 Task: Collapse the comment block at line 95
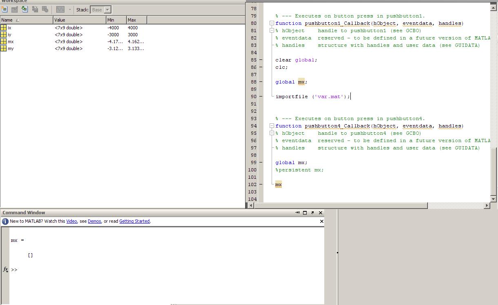272,133
